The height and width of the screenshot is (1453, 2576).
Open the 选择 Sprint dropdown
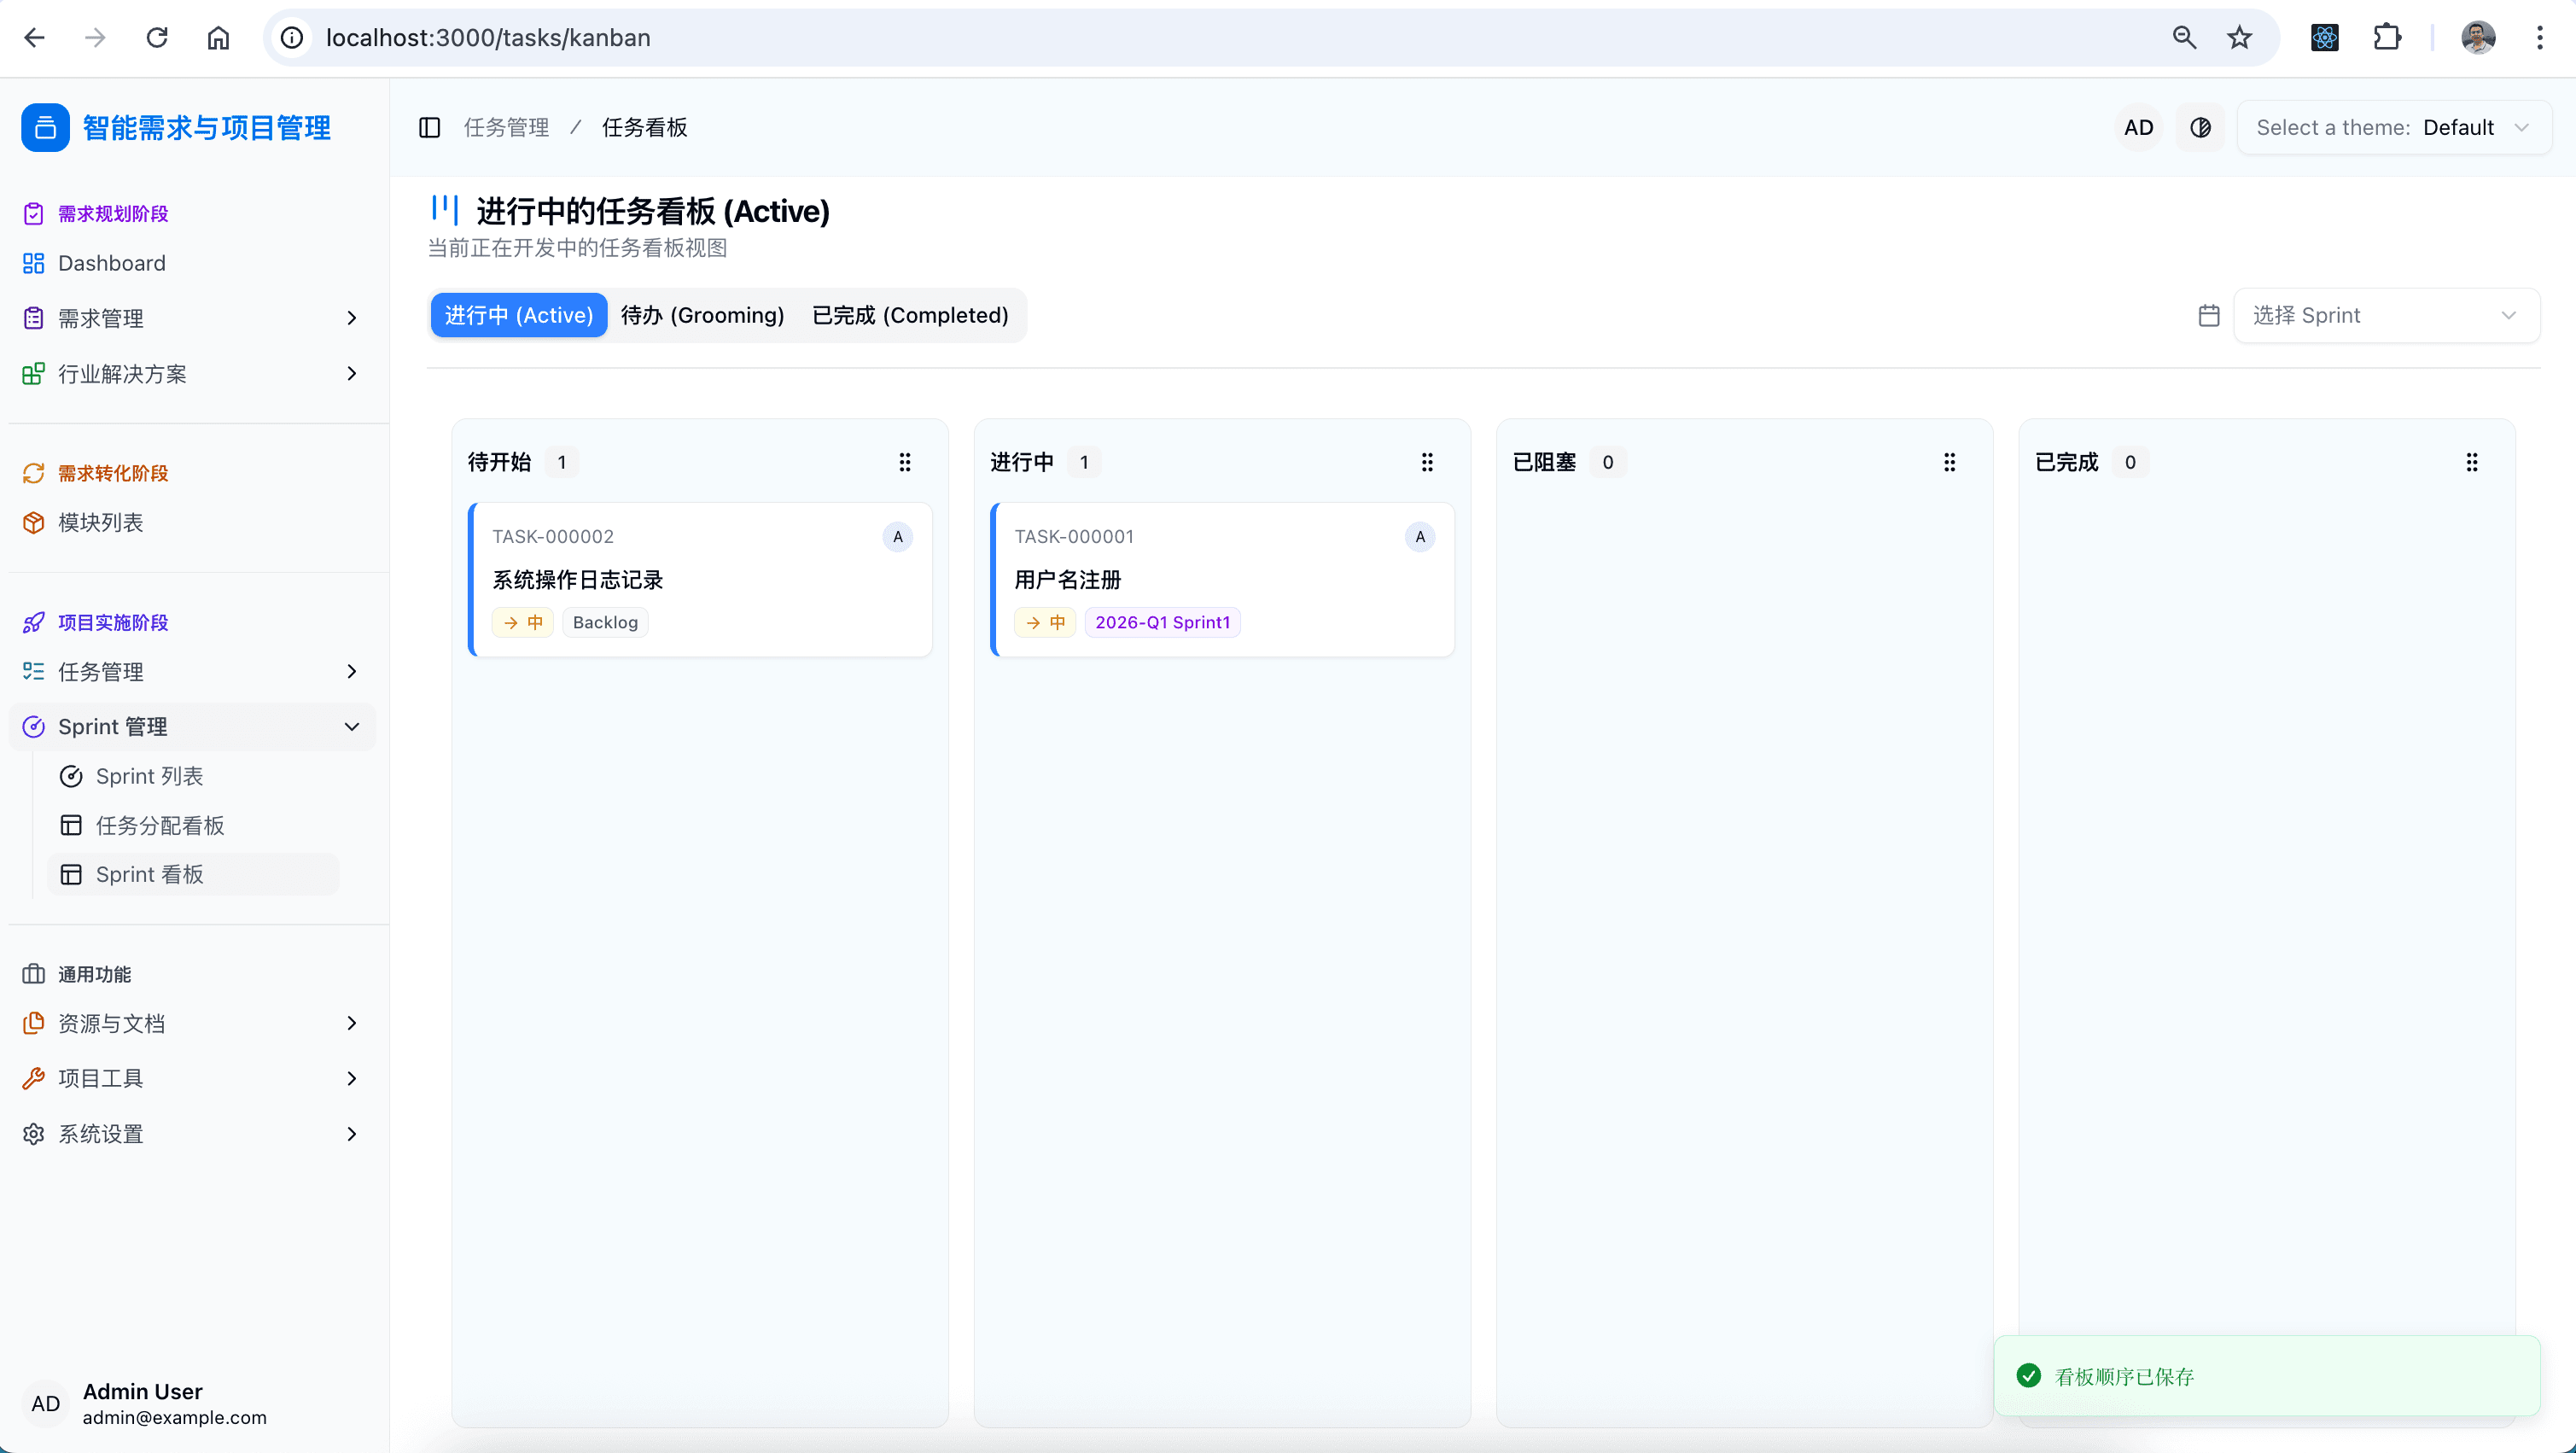coord(2385,316)
